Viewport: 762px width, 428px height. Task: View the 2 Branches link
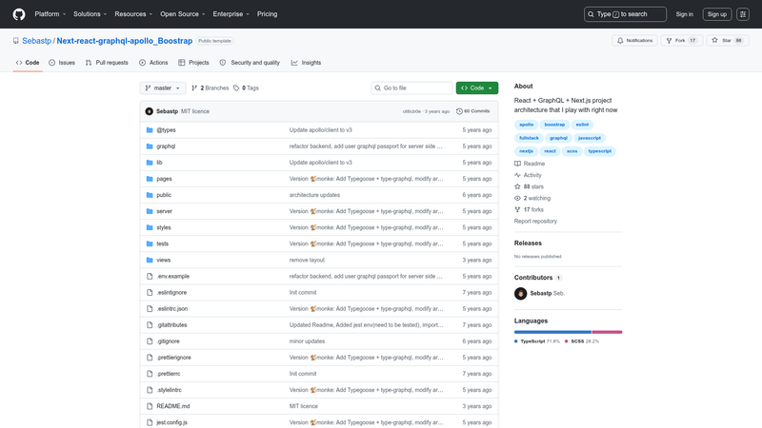point(210,88)
